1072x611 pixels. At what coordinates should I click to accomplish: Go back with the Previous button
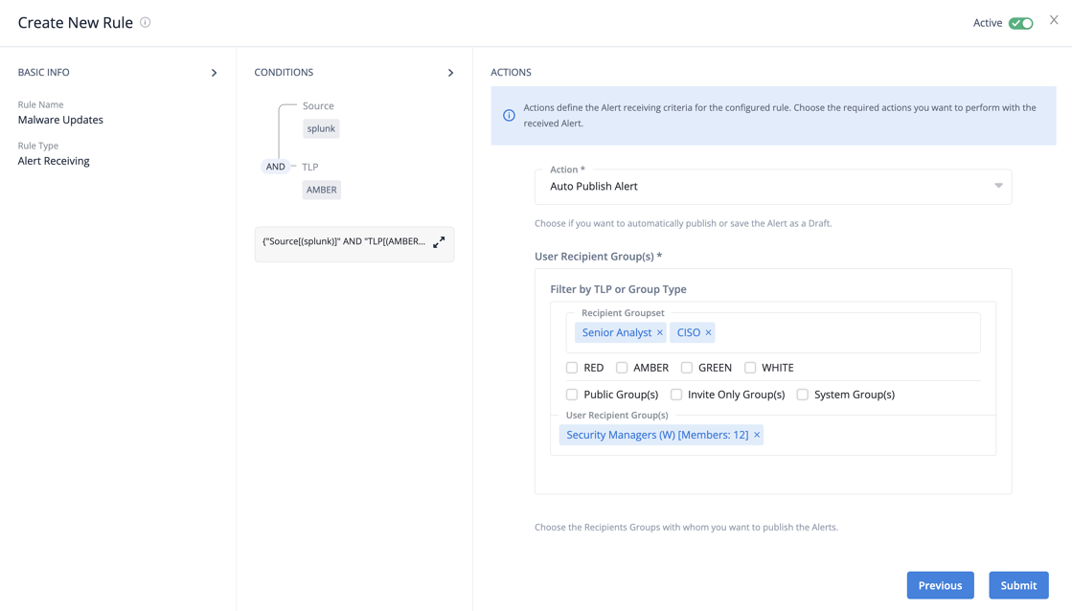tap(940, 585)
